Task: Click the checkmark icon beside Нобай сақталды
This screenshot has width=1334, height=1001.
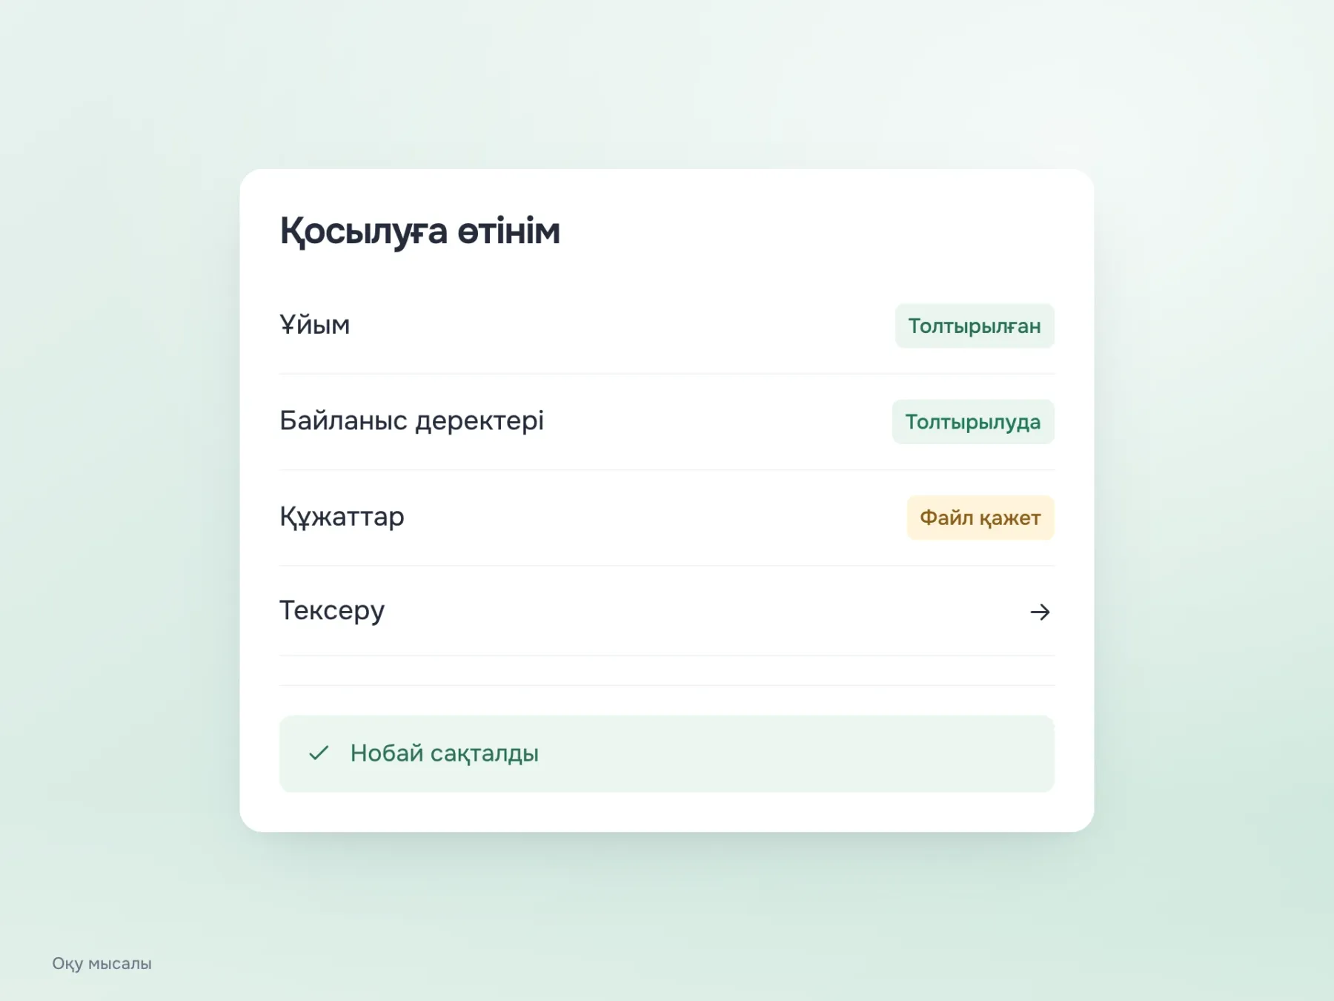Action: pyautogui.click(x=319, y=753)
